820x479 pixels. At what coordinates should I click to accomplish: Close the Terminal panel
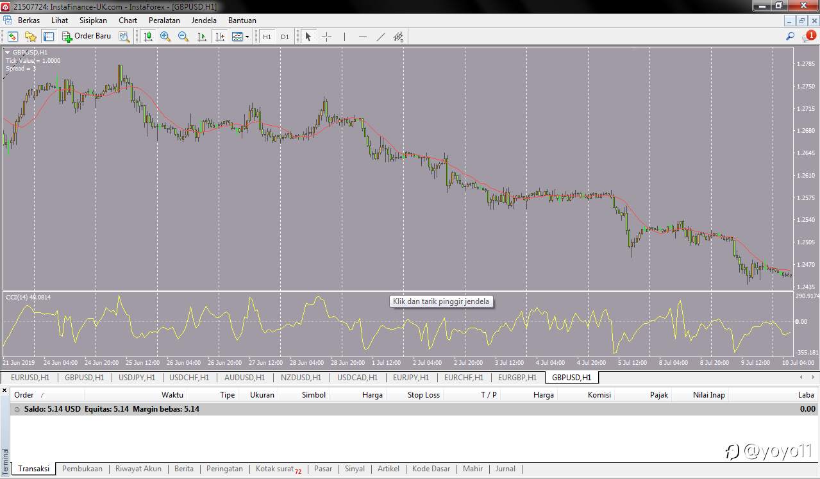click(x=4, y=390)
